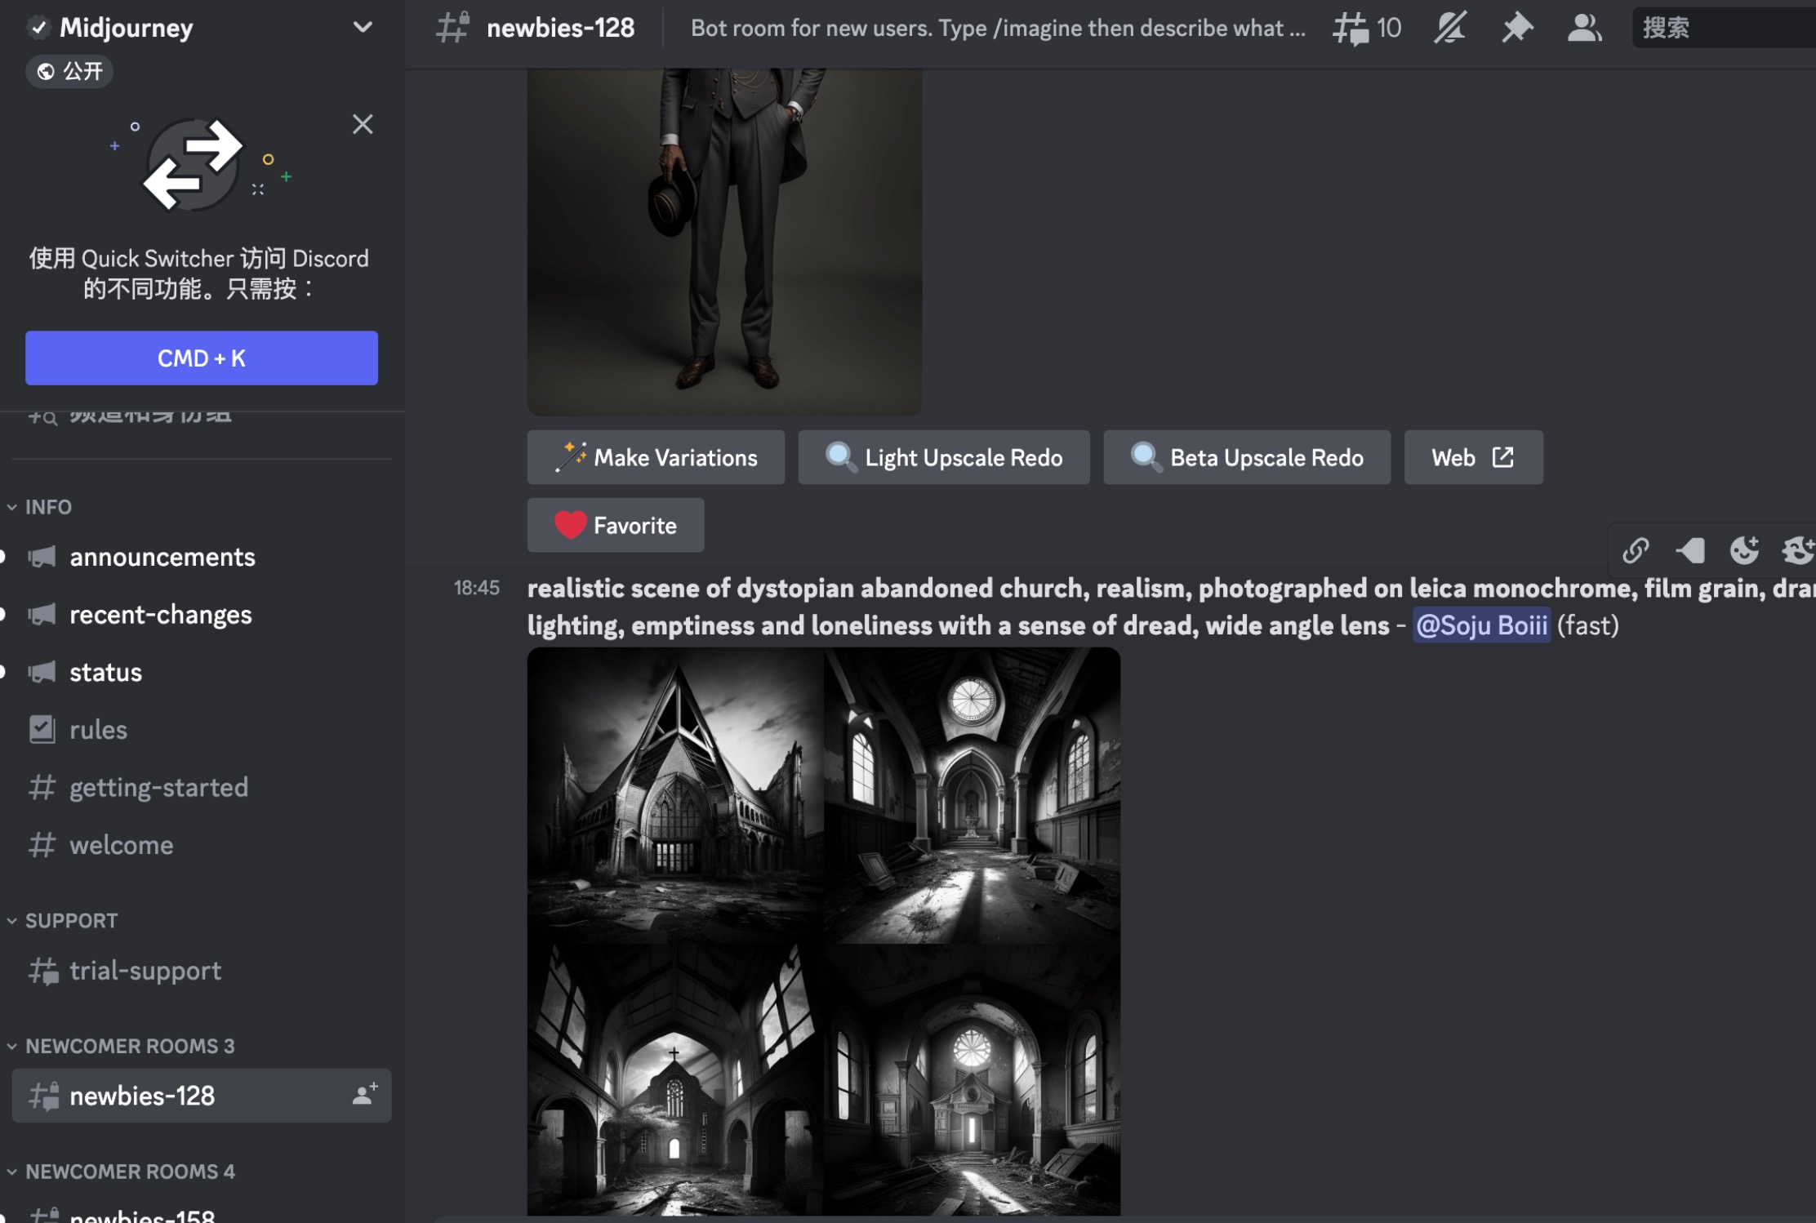Open the threads icon showing 10
This screenshot has height=1223, width=1816.
(1366, 28)
